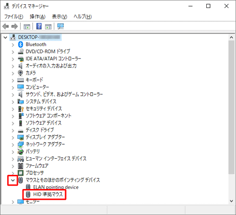Select the ソフトウェア コンポーネント label
236x215 pixels.
tap(49, 116)
